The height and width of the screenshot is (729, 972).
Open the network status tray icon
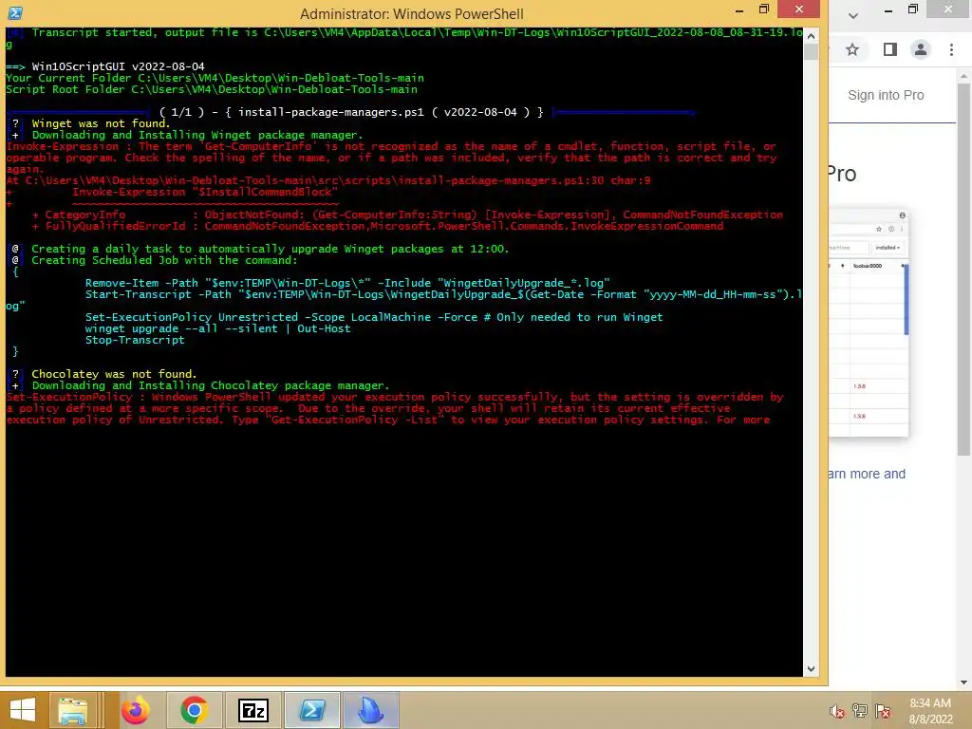(860, 711)
